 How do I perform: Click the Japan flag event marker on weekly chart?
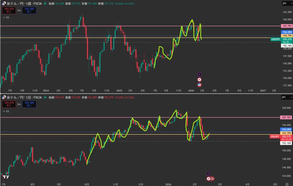coord(199,79)
